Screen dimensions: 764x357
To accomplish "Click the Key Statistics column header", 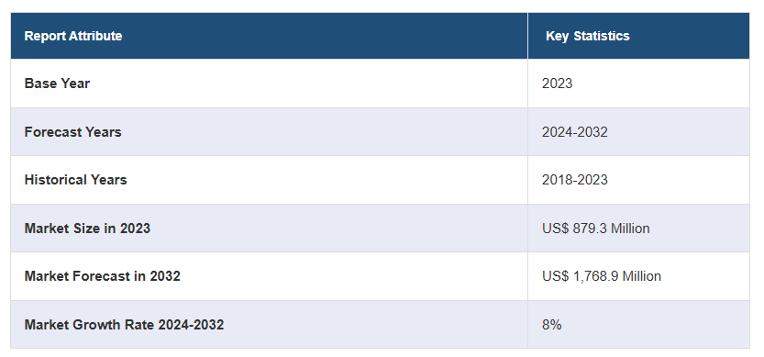I will tap(588, 36).
